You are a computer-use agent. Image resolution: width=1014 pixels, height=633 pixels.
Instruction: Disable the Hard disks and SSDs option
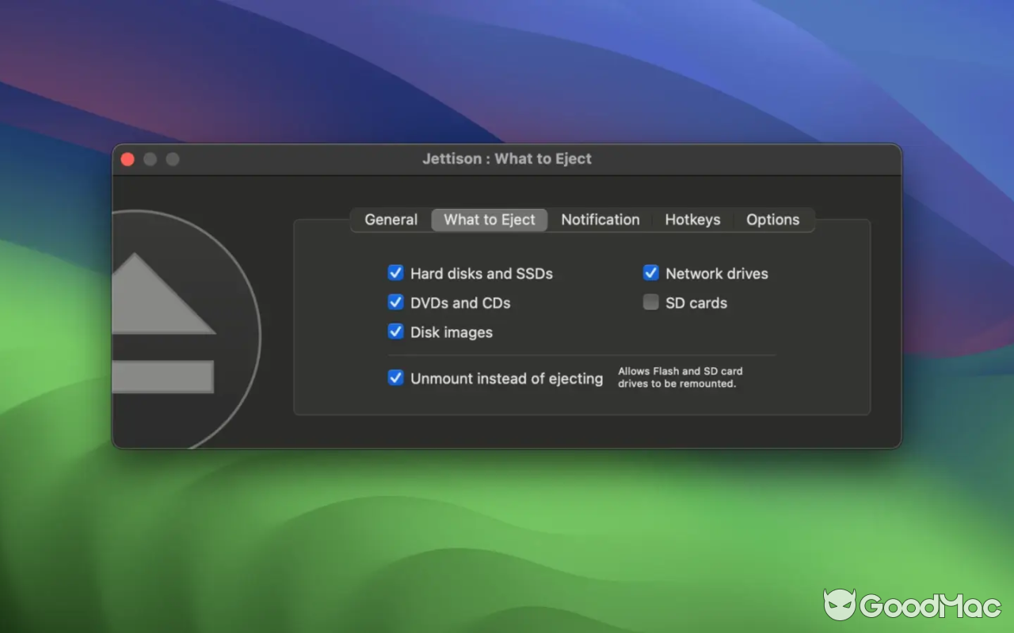click(395, 272)
